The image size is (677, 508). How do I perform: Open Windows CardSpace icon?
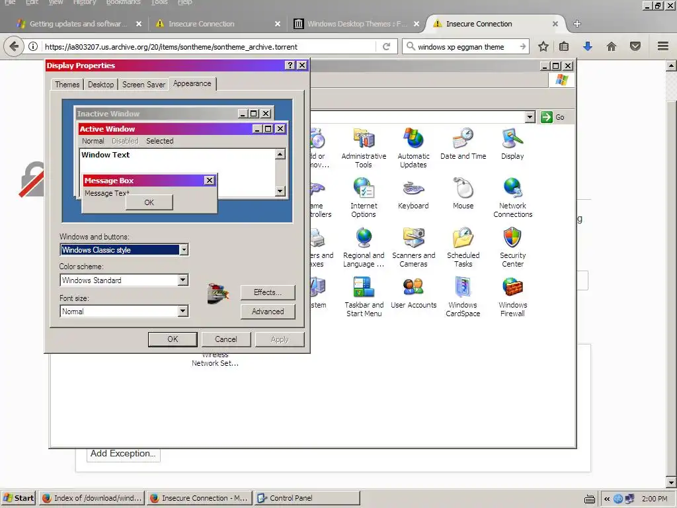pyautogui.click(x=463, y=296)
